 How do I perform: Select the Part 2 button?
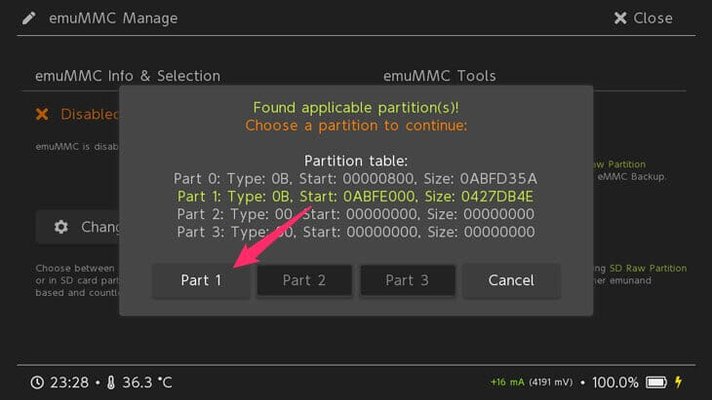[304, 280]
